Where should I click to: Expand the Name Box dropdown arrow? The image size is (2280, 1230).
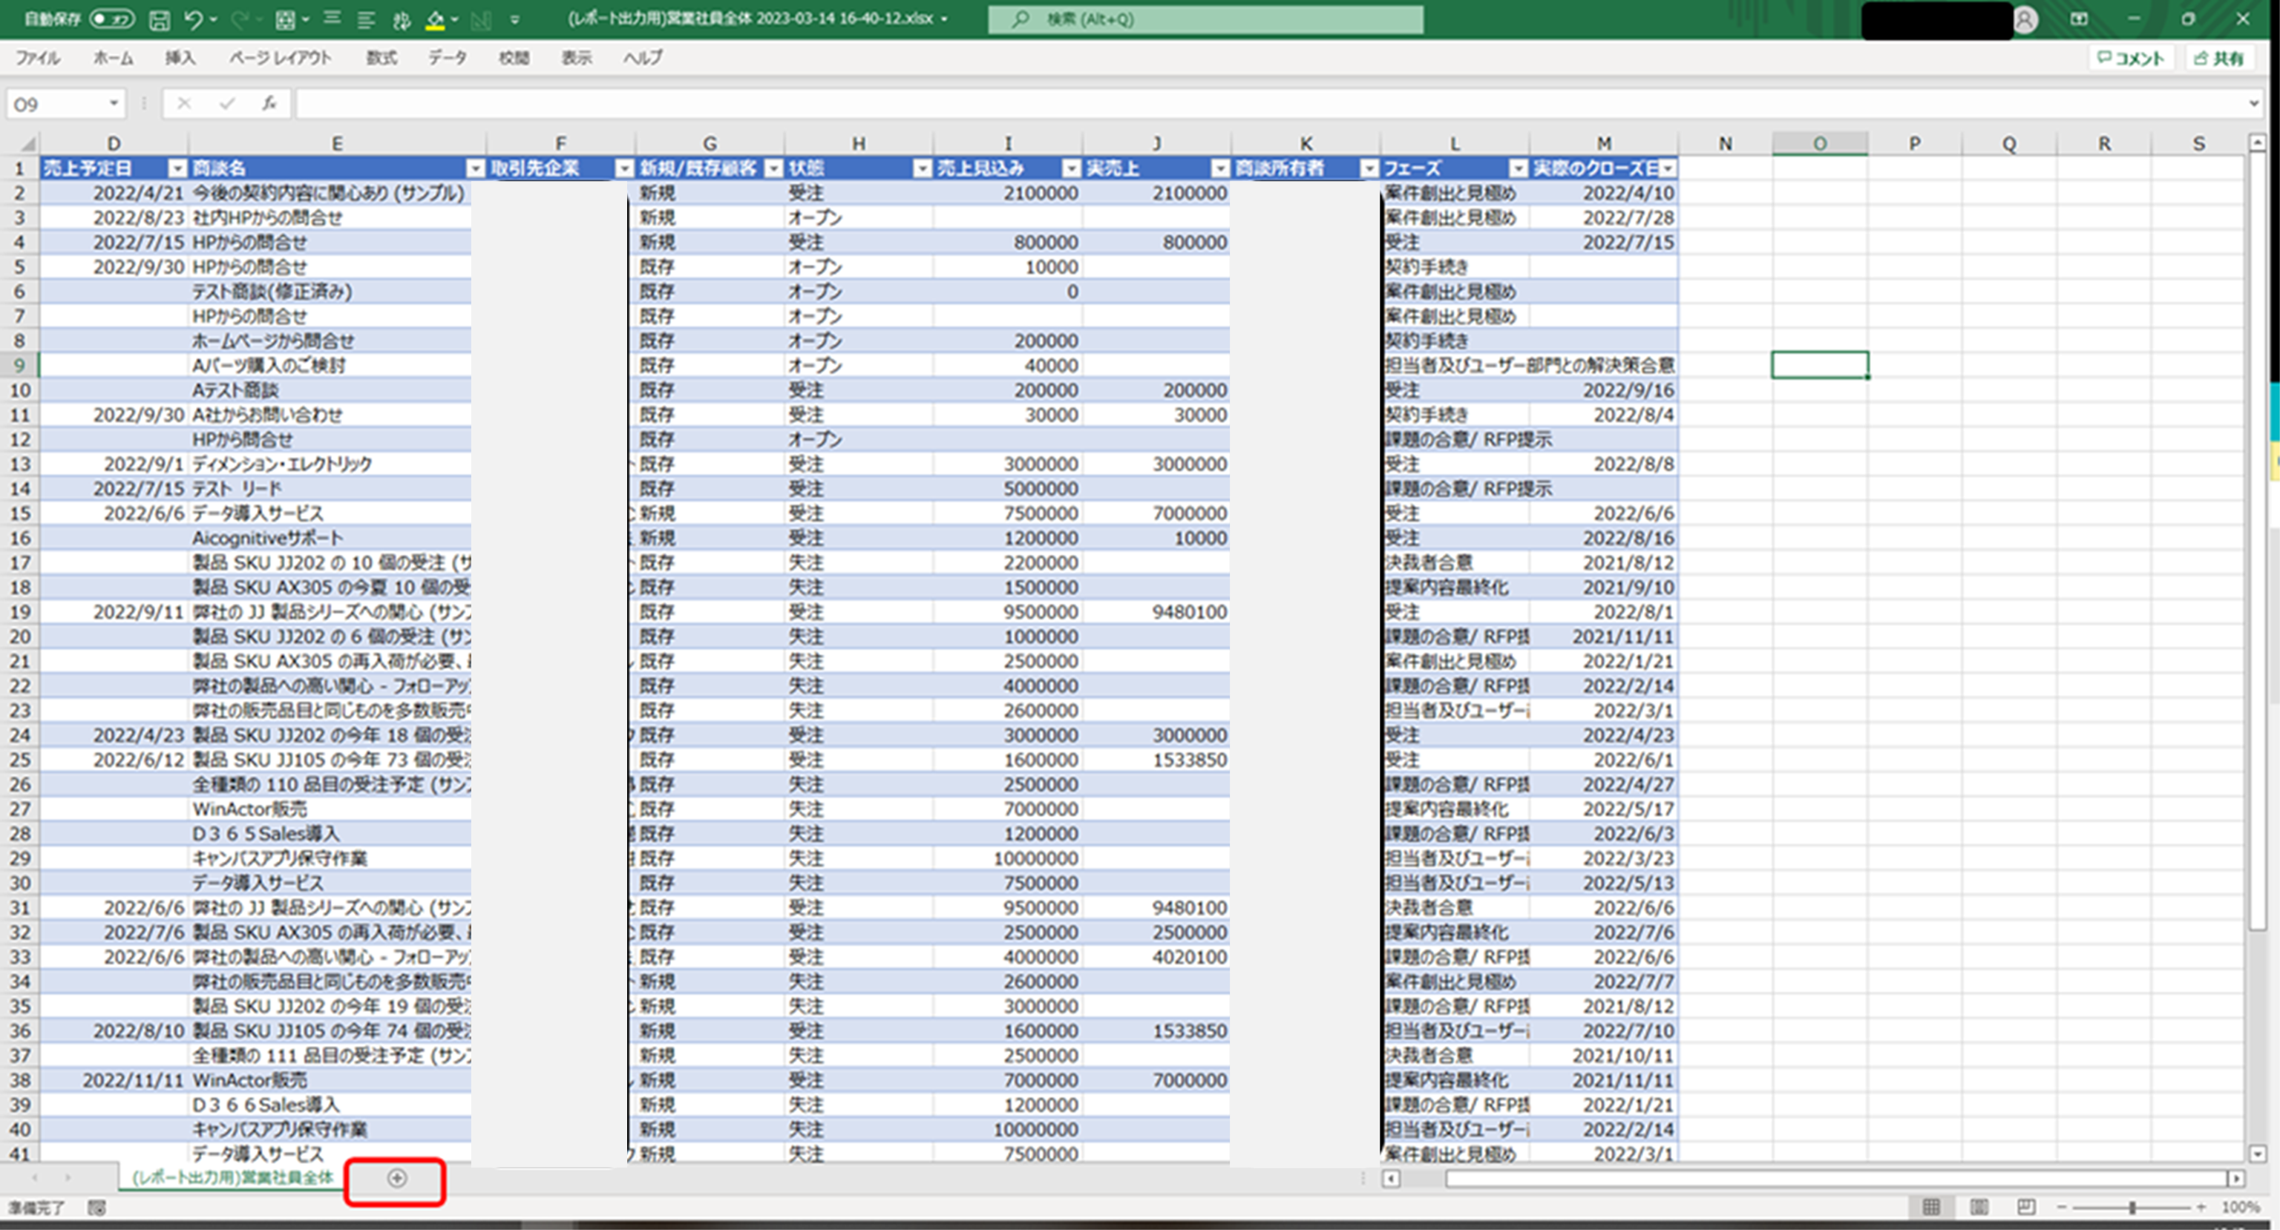click(114, 104)
